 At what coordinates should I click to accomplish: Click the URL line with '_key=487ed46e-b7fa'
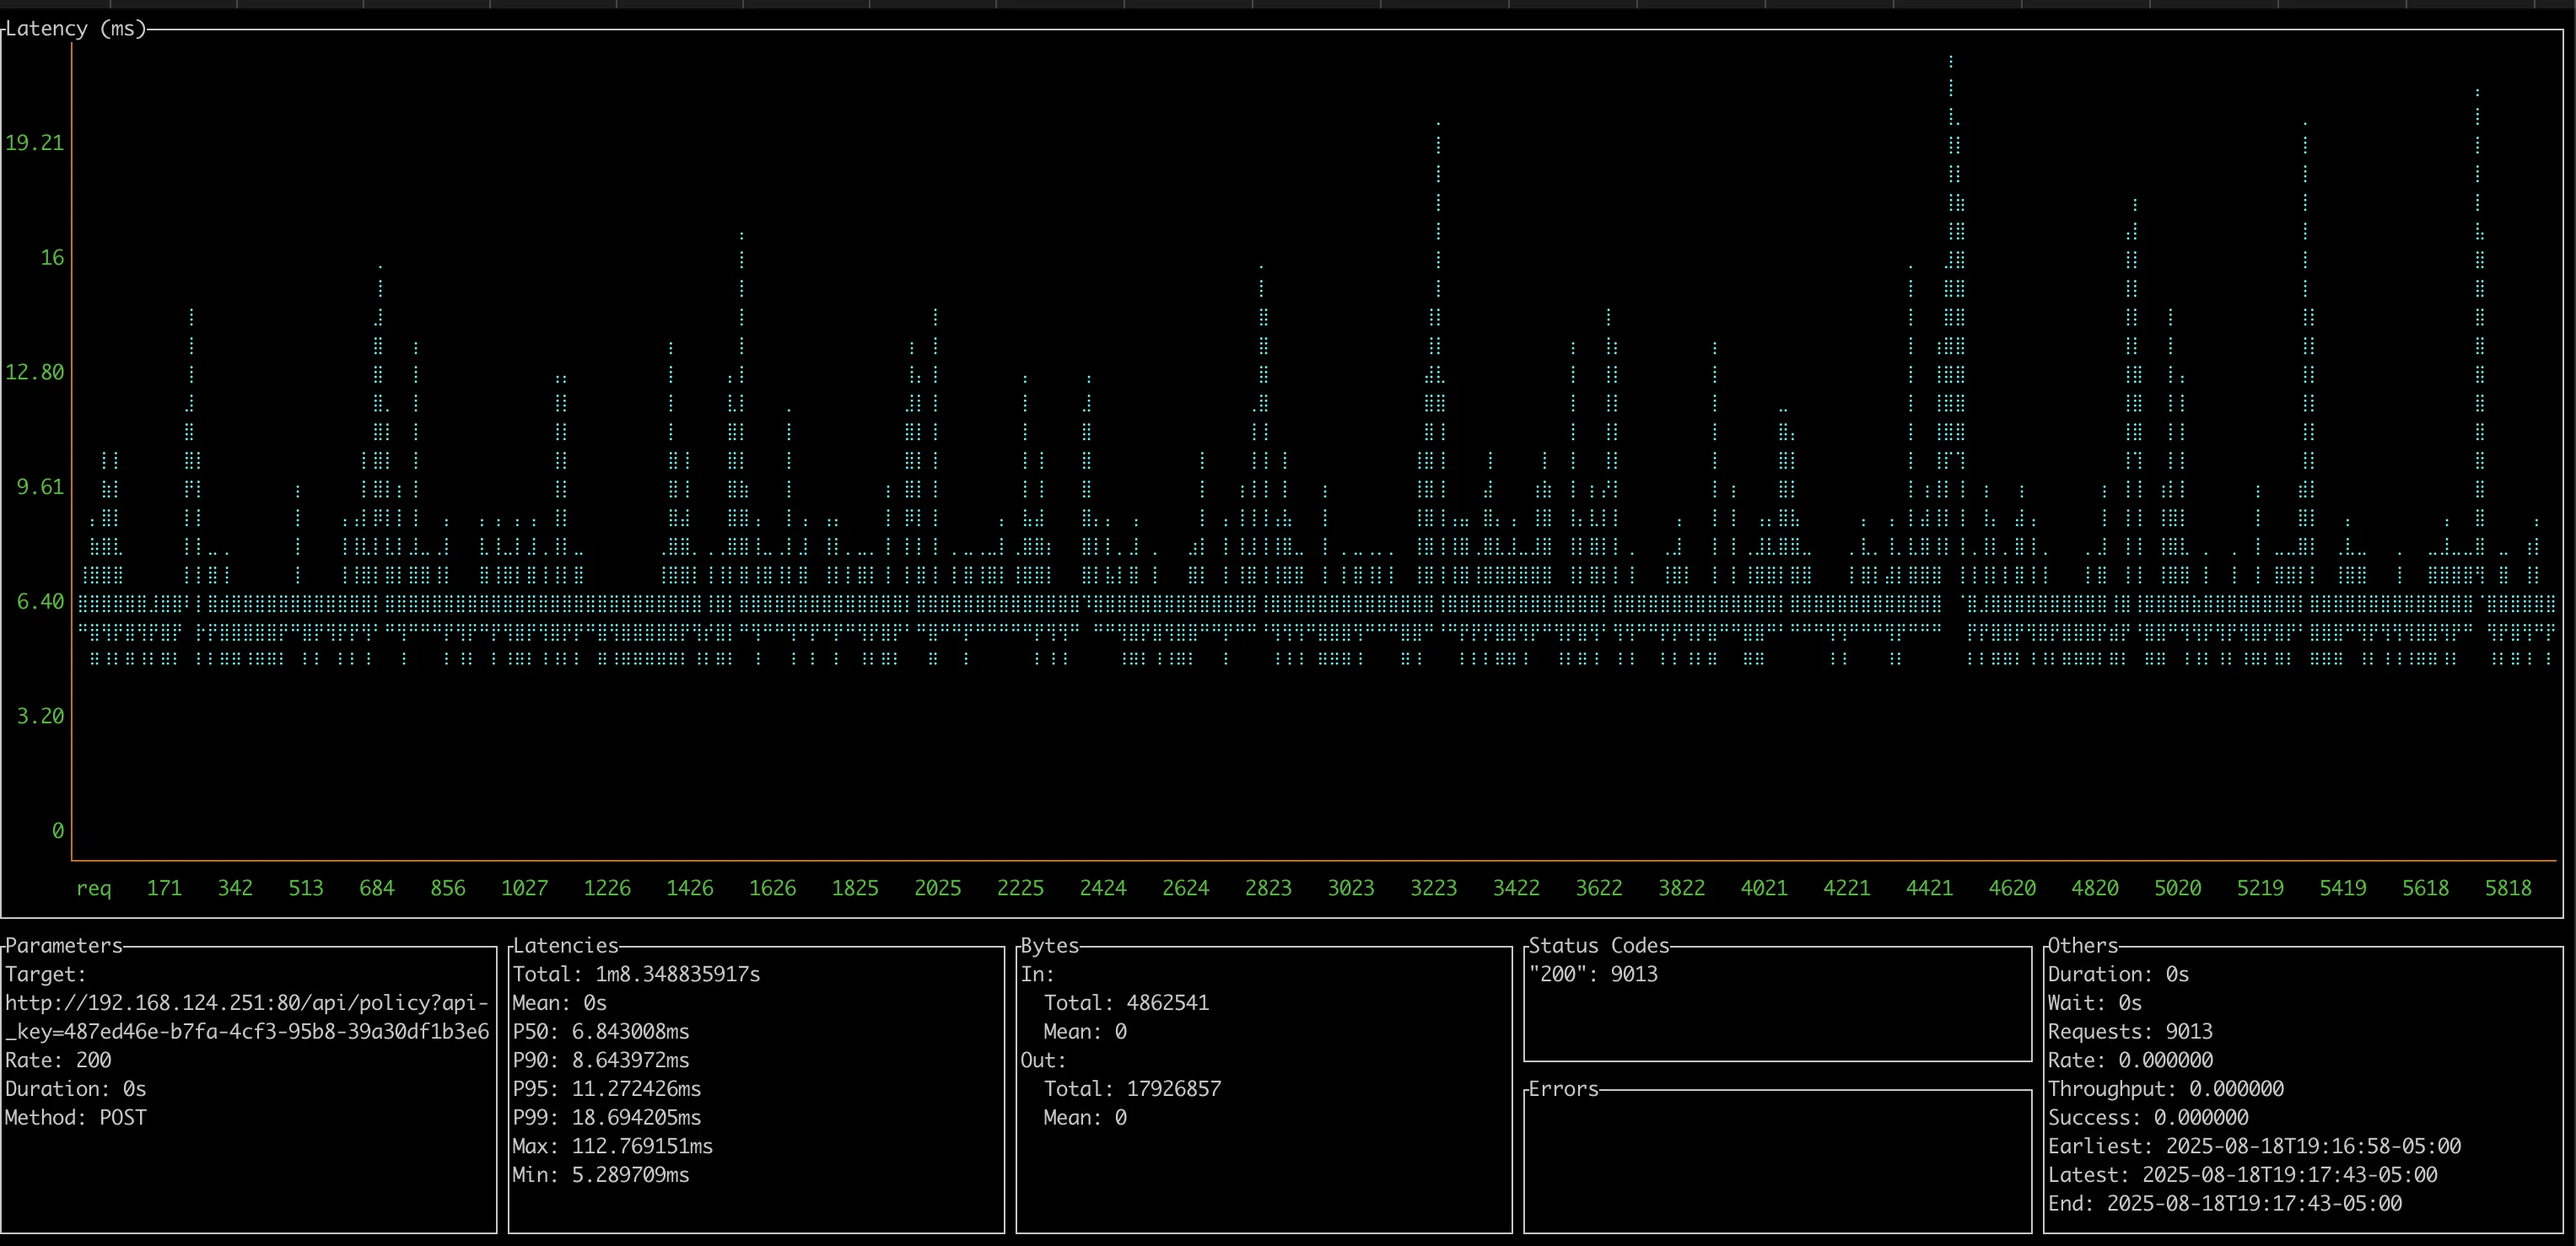coord(247,1032)
